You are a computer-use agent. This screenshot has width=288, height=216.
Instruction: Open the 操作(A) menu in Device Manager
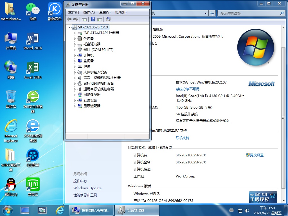[x=89, y=12]
